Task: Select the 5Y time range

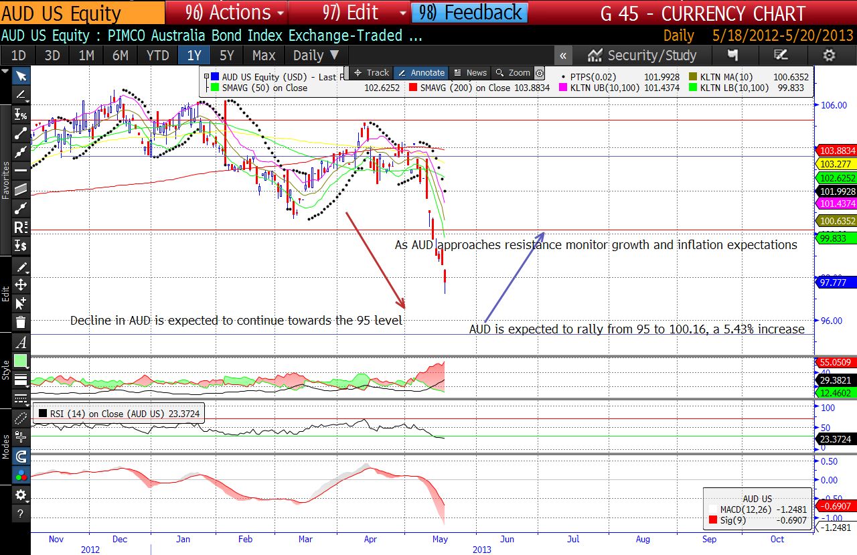Action: [228, 56]
